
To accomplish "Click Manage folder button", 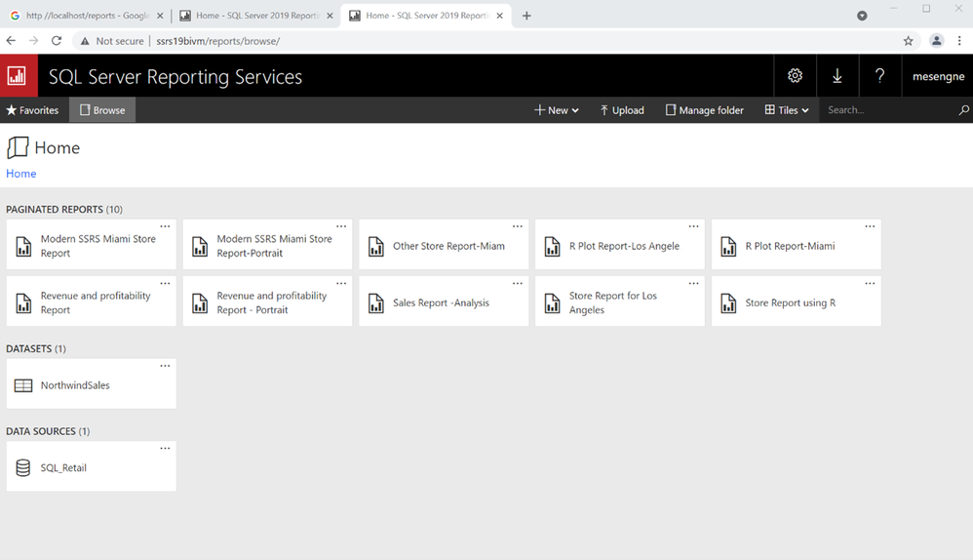I will [704, 110].
